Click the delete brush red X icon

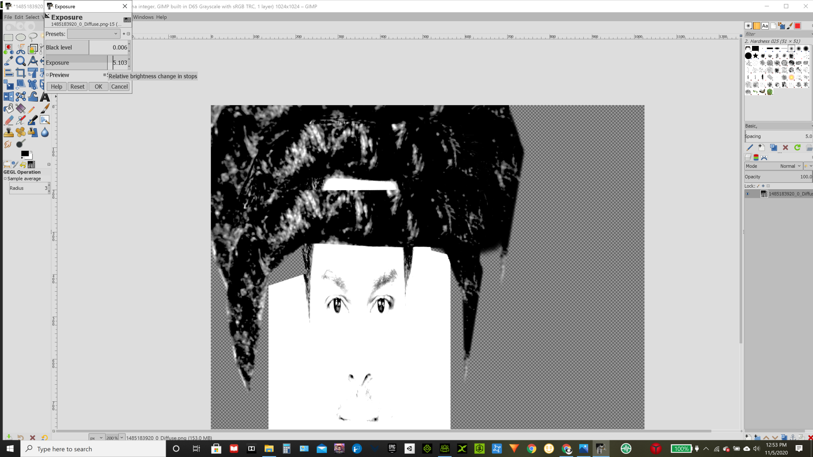point(785,147)
